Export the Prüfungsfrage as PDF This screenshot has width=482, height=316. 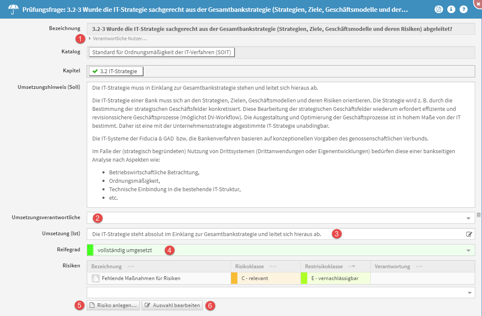(x=439, y=9)
